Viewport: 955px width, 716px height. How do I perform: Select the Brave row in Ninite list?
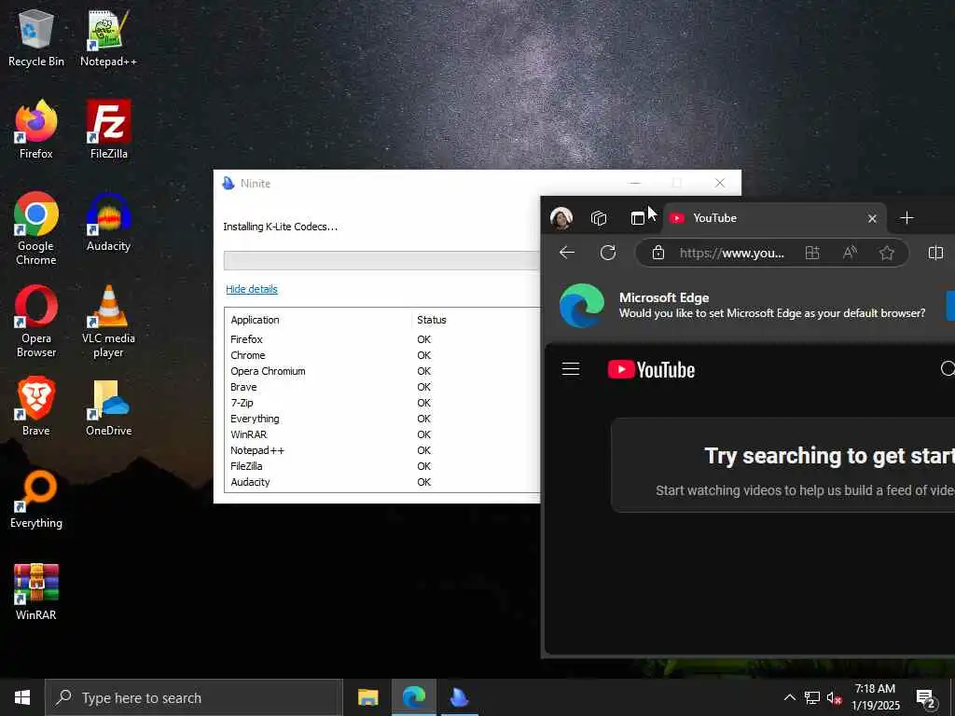(x=381, y=387)
